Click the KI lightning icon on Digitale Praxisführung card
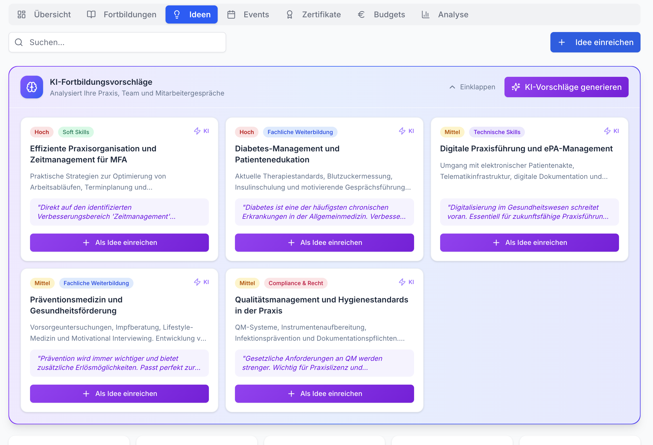 coord(607,131)
